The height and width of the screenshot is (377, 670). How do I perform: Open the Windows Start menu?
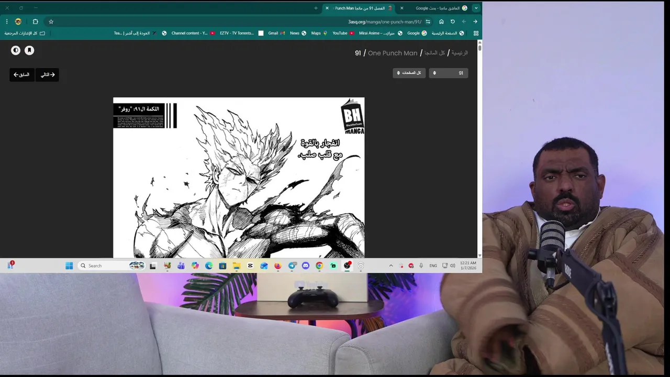point(69,265)
